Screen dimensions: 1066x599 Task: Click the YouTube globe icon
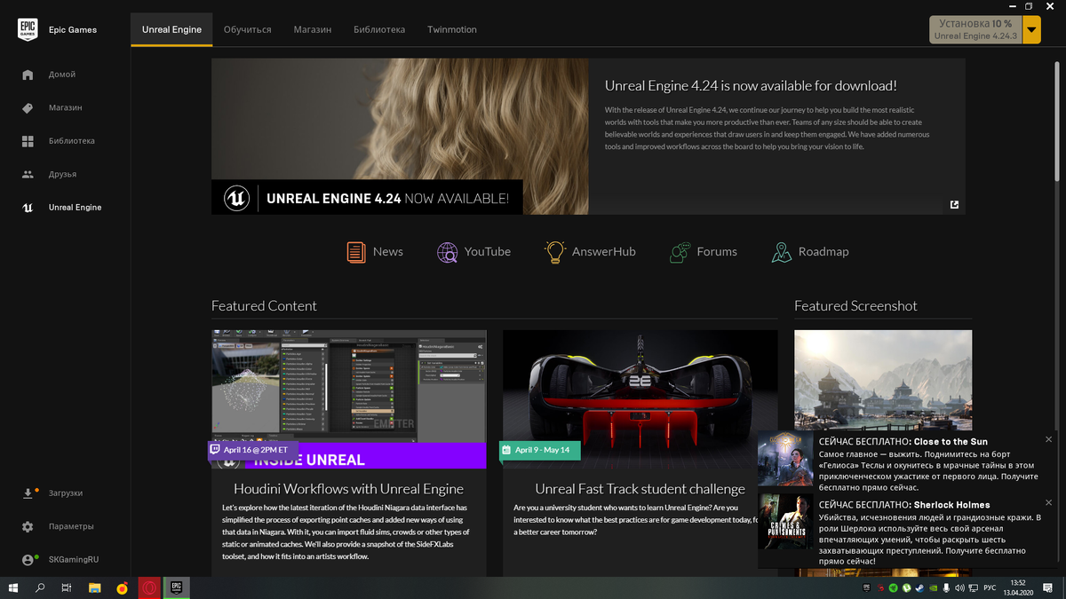click(448, 252)
